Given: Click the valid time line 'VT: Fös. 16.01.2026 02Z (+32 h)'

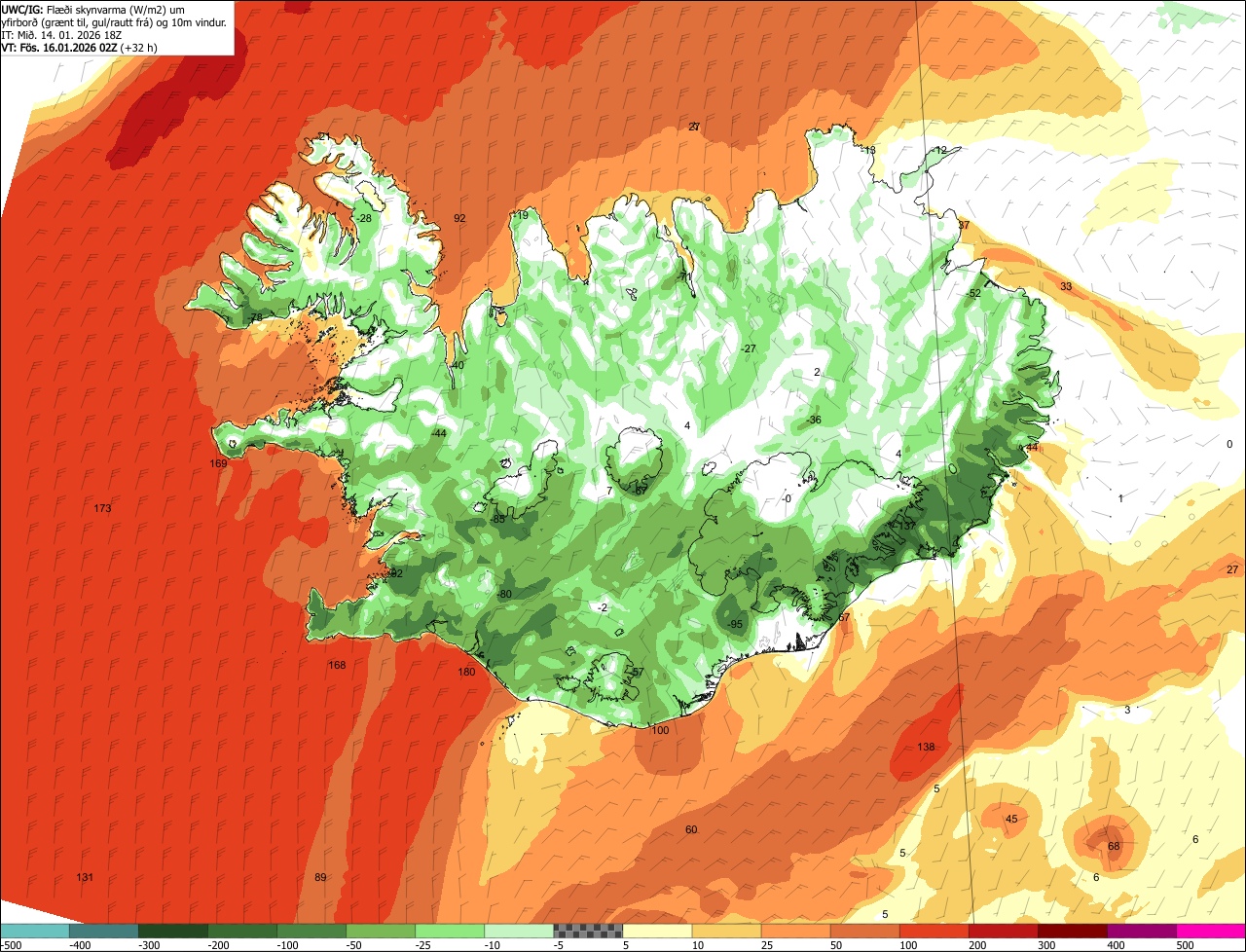Looking at the screenshot, I should (80, 48).
